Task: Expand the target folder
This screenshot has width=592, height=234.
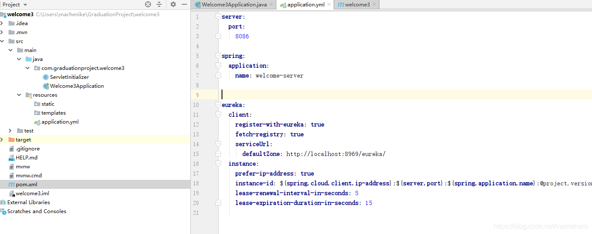Action: pyautogui.click(x=2, y=139)
